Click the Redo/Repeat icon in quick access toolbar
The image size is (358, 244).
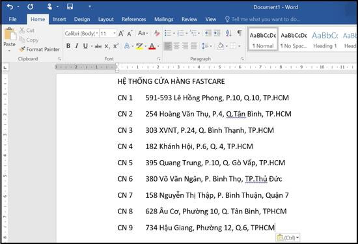click(x=31, y=7)
